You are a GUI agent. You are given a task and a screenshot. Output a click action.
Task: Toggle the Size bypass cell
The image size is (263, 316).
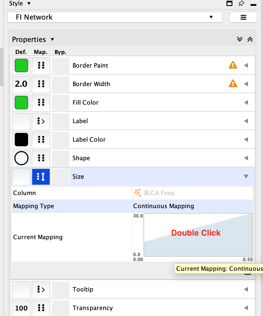pos(61,177)
